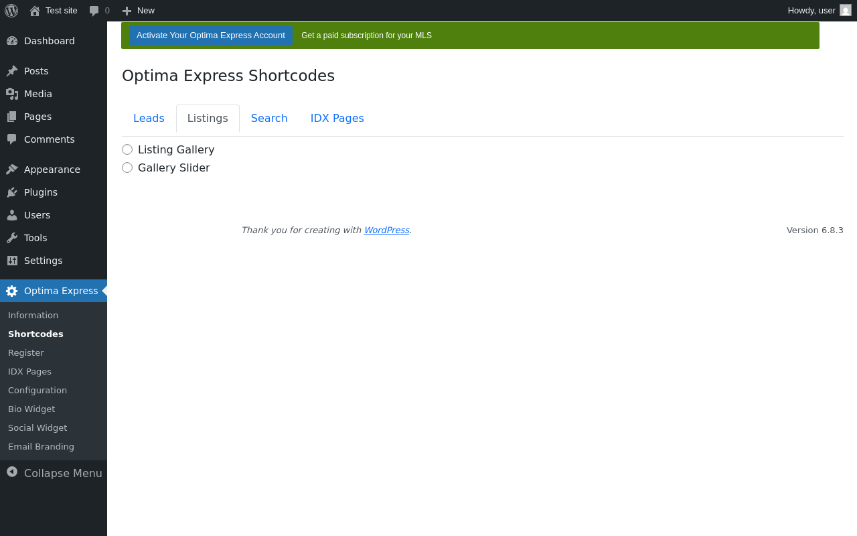Open the Posts menu label

pyautogui.click(x=36, y=71)
